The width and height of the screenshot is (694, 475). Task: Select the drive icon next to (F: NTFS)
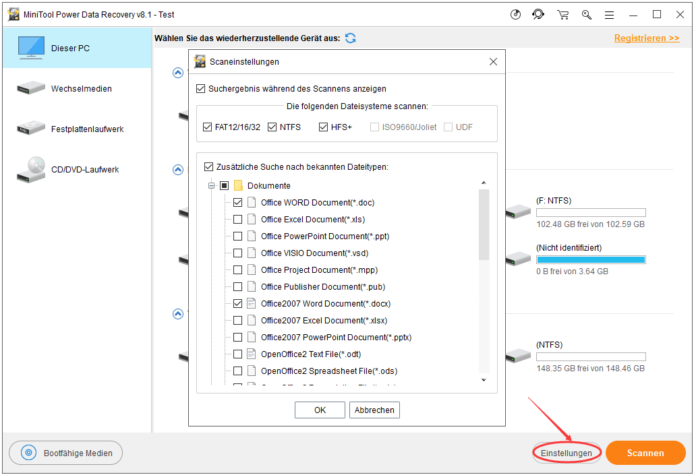tap(518, 211)
